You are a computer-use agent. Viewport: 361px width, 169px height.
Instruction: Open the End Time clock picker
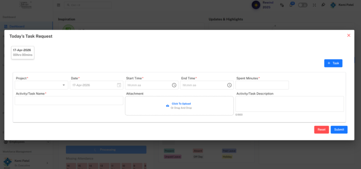click(229, 85)
